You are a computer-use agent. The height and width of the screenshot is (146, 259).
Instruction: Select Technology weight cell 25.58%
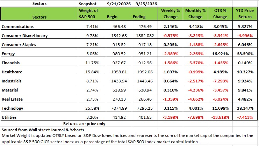click(92, 108)
